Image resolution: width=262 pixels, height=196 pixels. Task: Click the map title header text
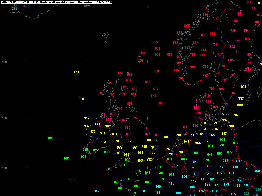[x=56, y=2]
